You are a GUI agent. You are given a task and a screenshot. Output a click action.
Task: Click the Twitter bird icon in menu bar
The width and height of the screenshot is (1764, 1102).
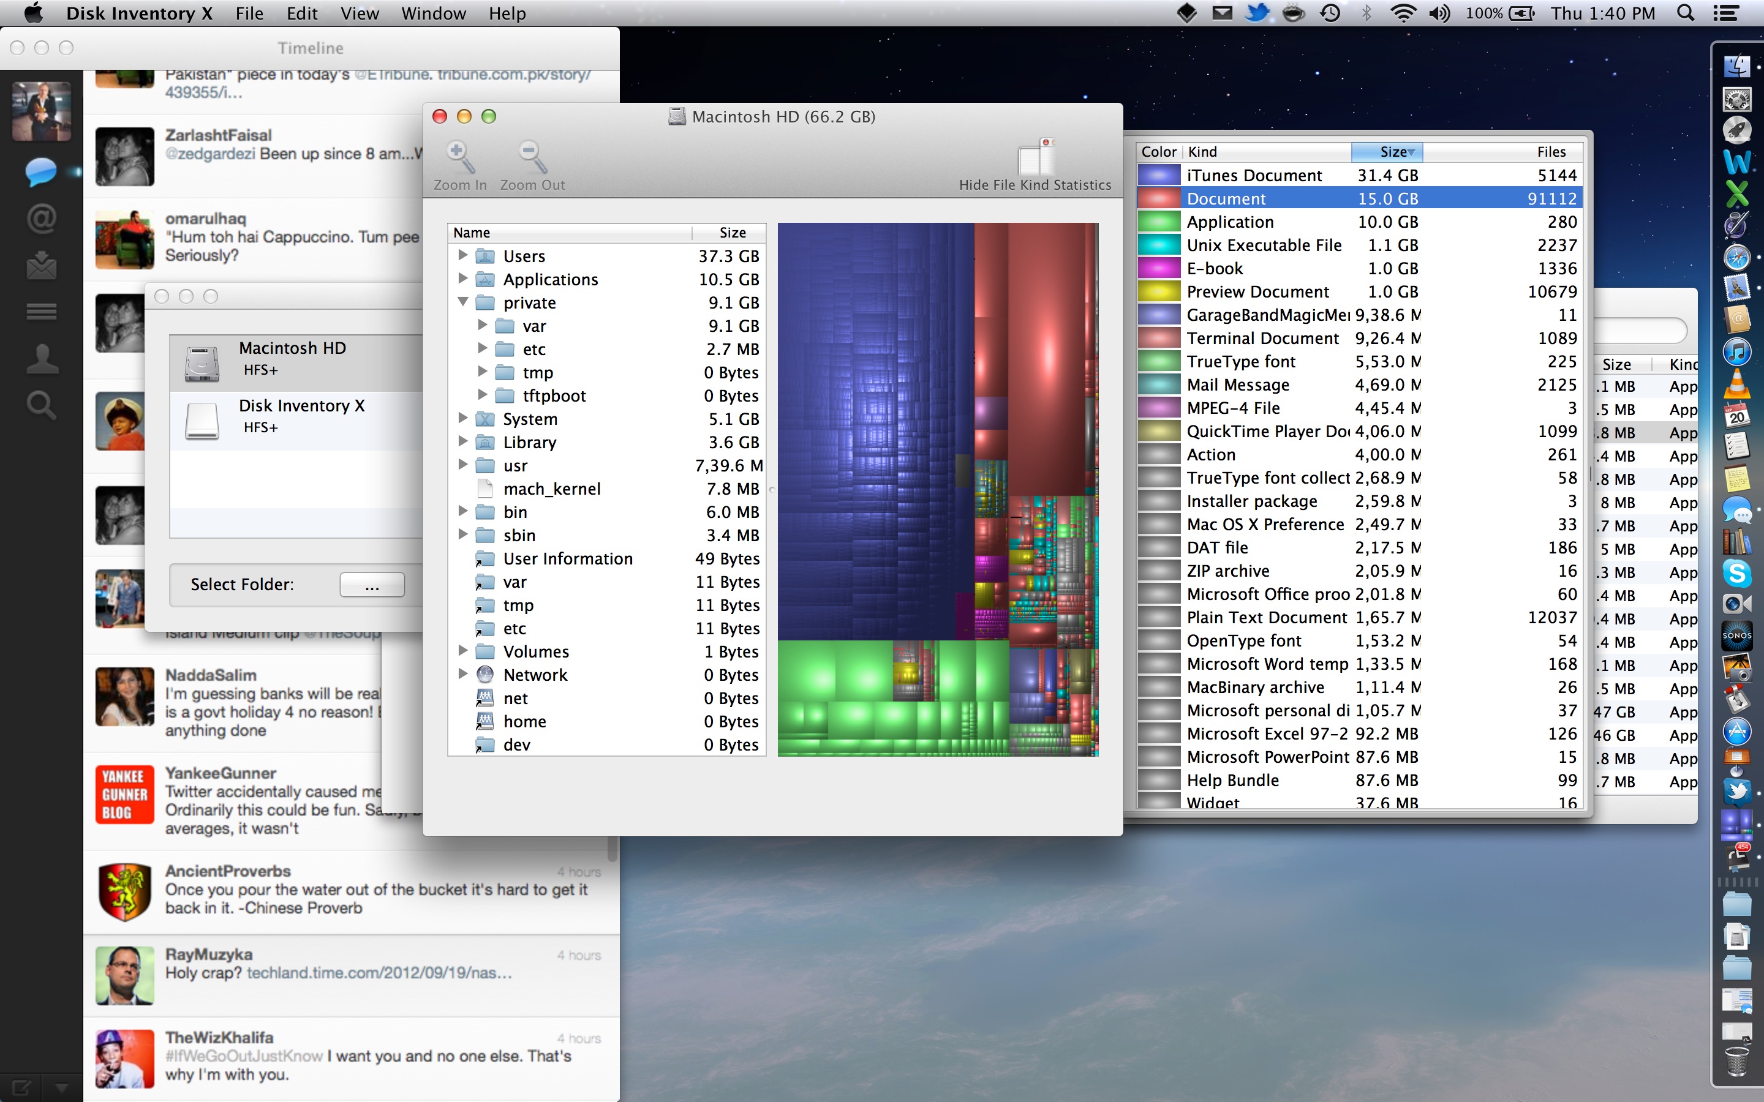tap(1257, 13)
